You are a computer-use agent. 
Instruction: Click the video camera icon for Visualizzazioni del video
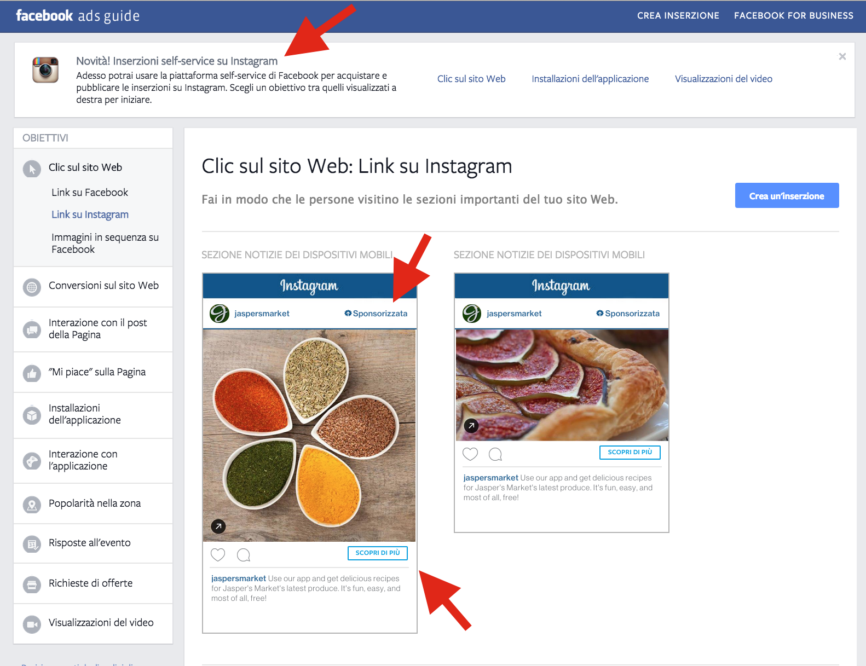coord(32,624)
